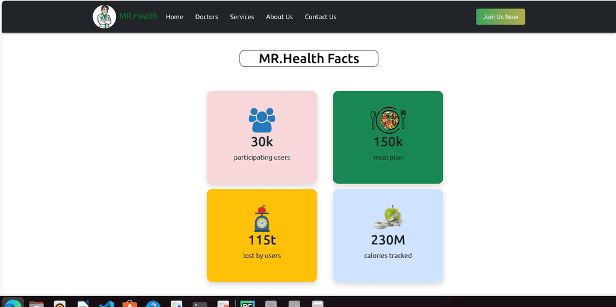Click the participating users label
Image resolution: width=616 pixels, height=307 pixels.
[262, 158]
